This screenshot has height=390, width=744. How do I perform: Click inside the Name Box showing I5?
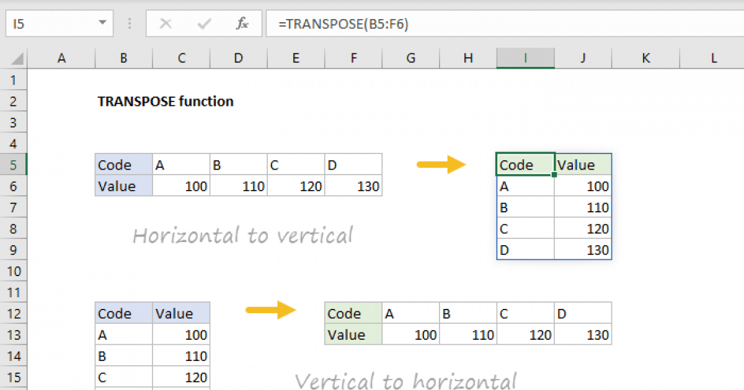point(56,24)
